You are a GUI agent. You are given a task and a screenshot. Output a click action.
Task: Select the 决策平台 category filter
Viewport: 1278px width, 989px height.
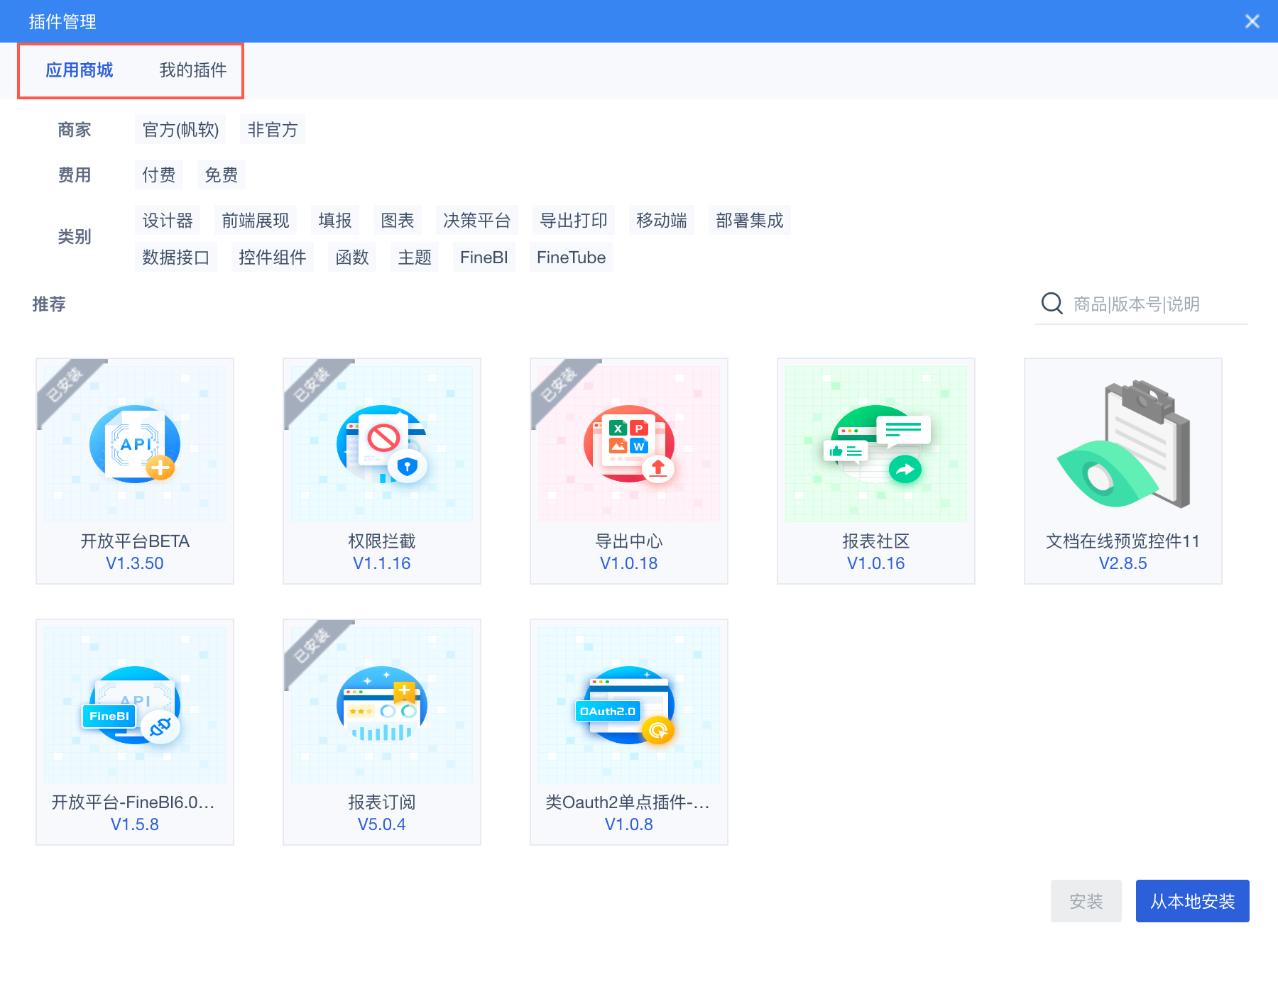477,220
